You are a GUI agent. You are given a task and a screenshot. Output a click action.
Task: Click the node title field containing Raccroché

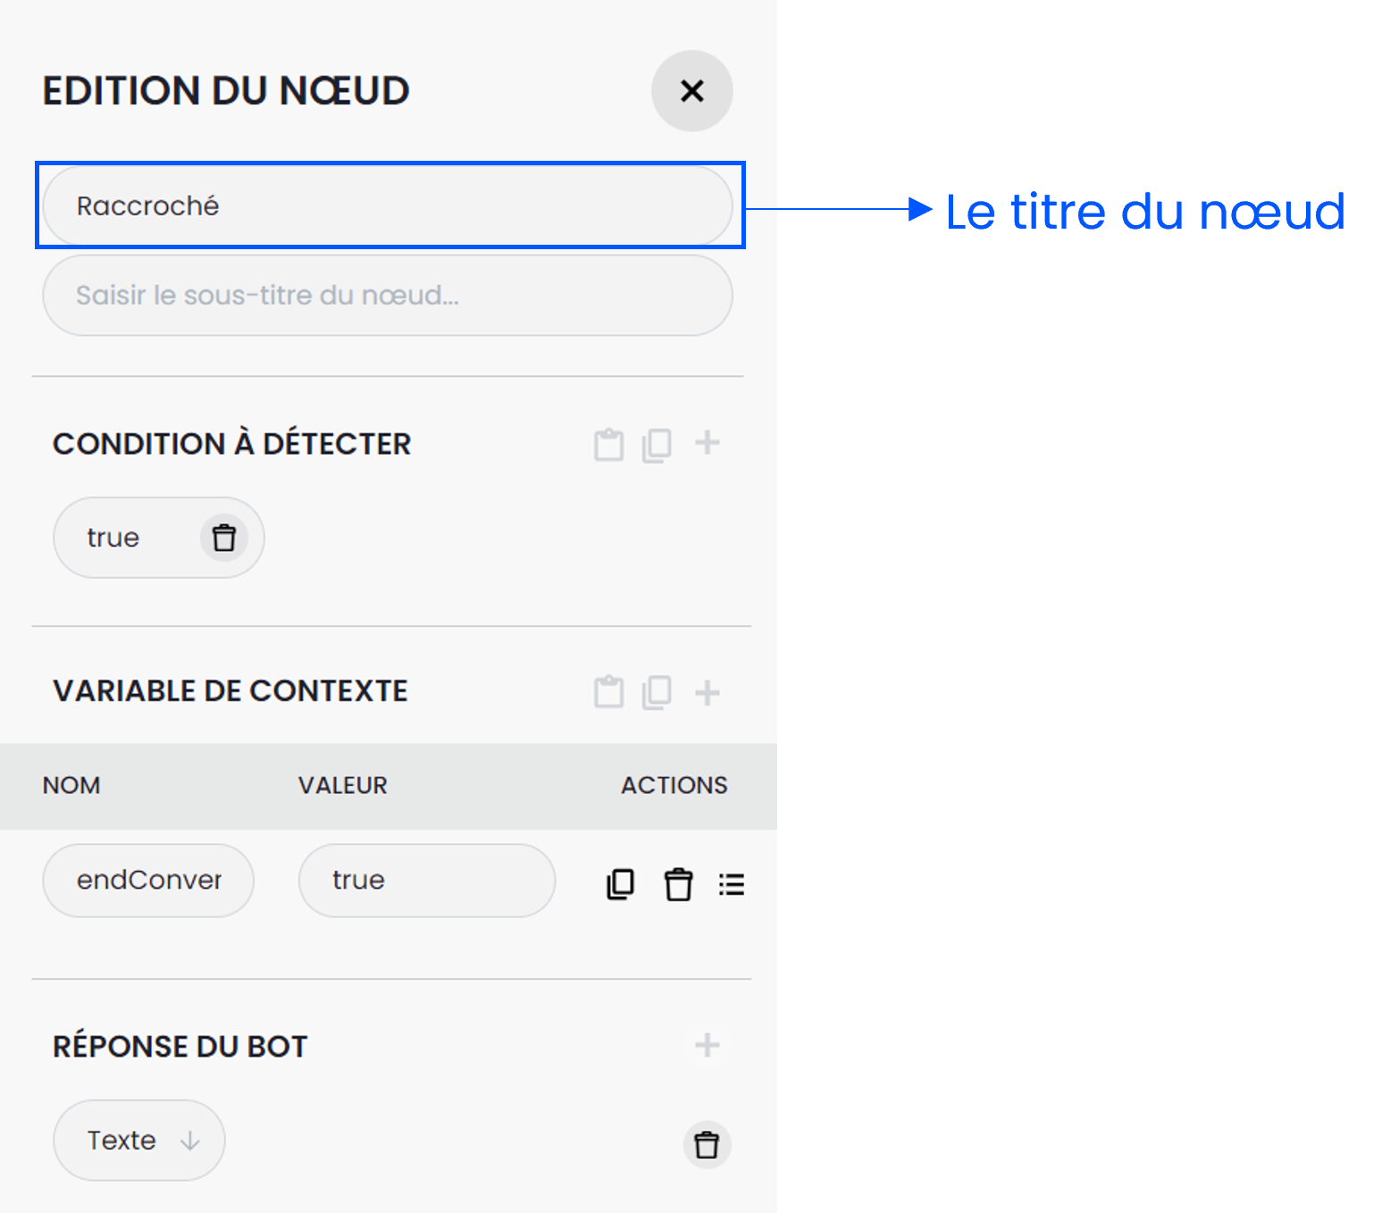[387, 206]
